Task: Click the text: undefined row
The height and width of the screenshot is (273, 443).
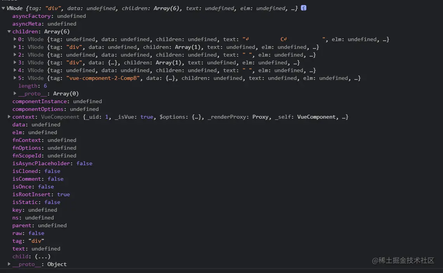Action: point(36,249)
